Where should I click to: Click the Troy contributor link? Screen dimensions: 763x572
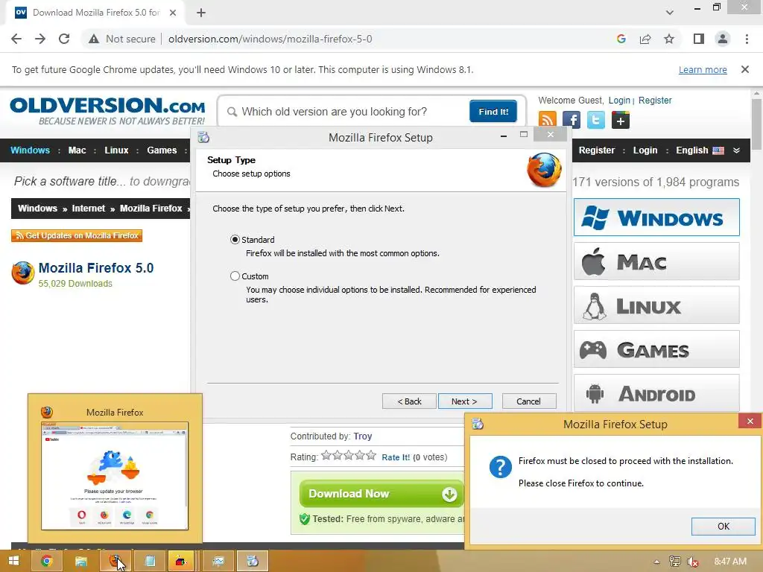363,436
